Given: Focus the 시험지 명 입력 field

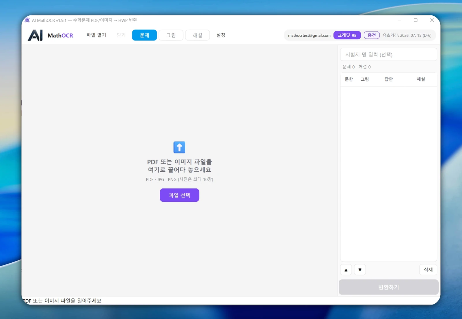Looking at the screenshot, I should [389, 54].
